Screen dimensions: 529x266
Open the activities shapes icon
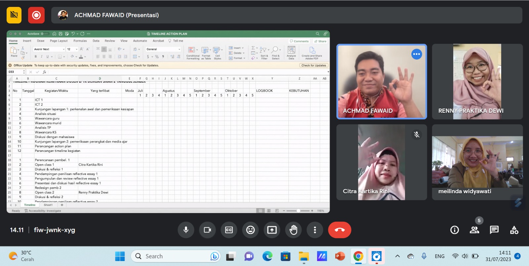click(514, 230)
